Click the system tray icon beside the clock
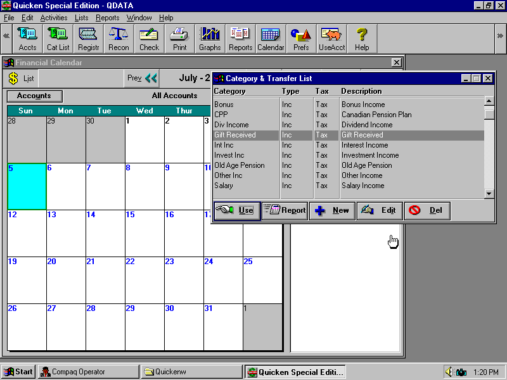507x380 pixels. pos(461,372)
